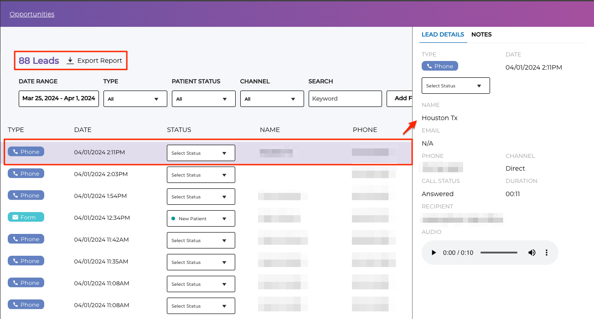Click the Keyword search field
Image resolution: width=594 pixels, height=319 pixels.
[x=345, y=99]
